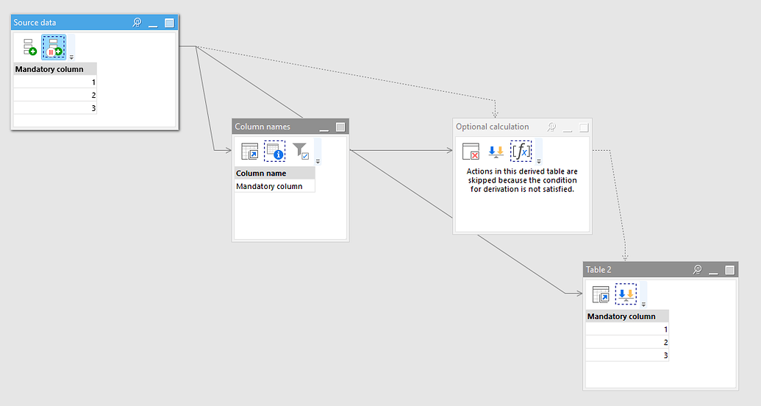Open the action list dropdown in Source data
Image resolution: width=761 pixels, height=406 pixels.
click(71, 57)
